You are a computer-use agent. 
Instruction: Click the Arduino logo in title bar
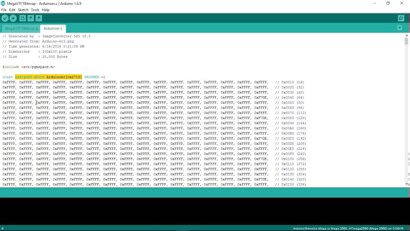click(3, 3)
